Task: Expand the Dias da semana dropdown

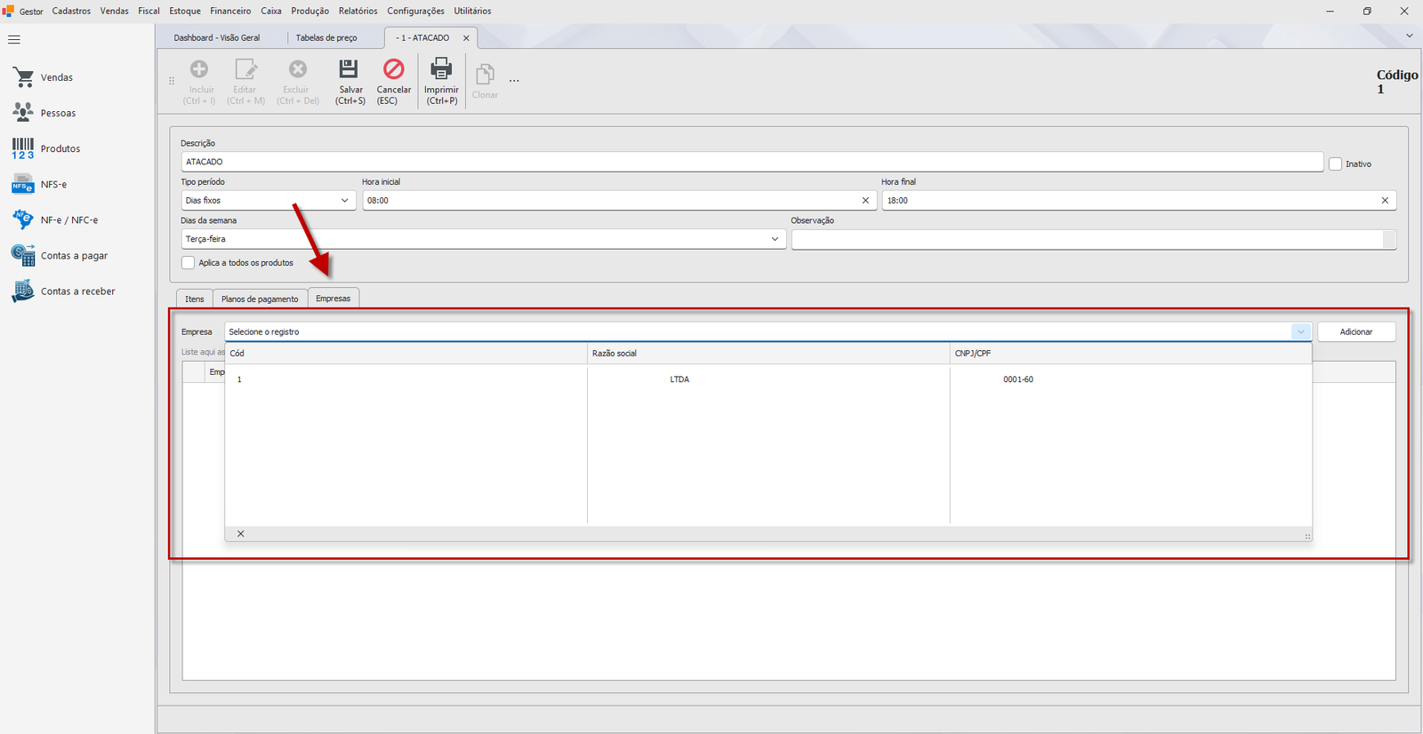Action: click(x=775, y=239)
